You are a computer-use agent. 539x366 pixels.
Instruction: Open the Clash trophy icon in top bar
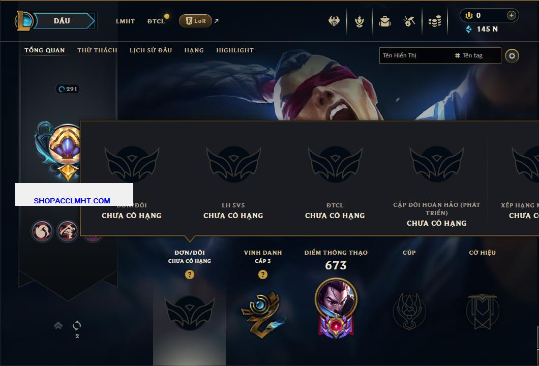pos(334,21)
